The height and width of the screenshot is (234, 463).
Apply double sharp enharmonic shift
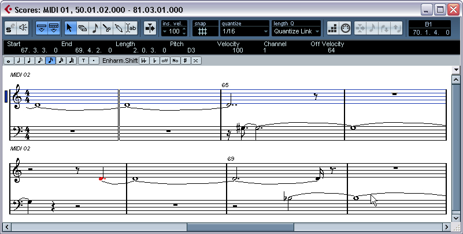[x=195, y=61]
